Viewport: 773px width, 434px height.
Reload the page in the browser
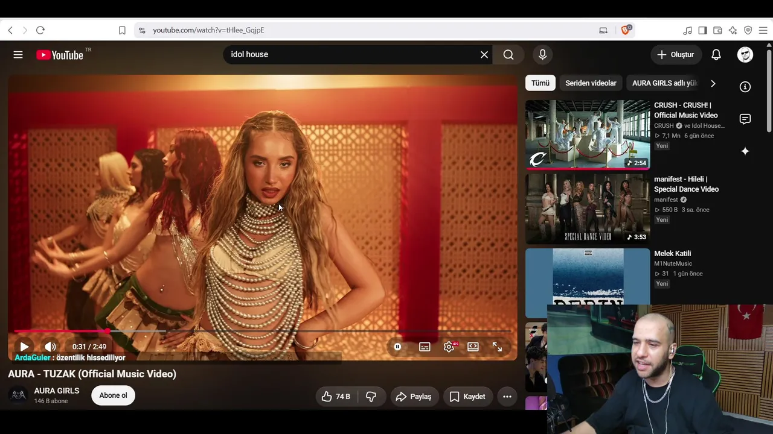40,30
